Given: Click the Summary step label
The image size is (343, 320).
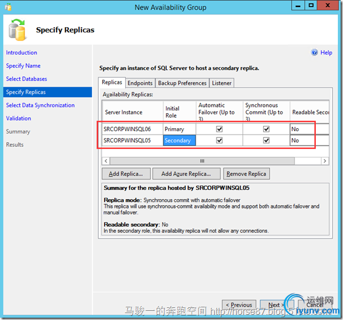Looking at the screenshot, I should click(x=18, y=132).
